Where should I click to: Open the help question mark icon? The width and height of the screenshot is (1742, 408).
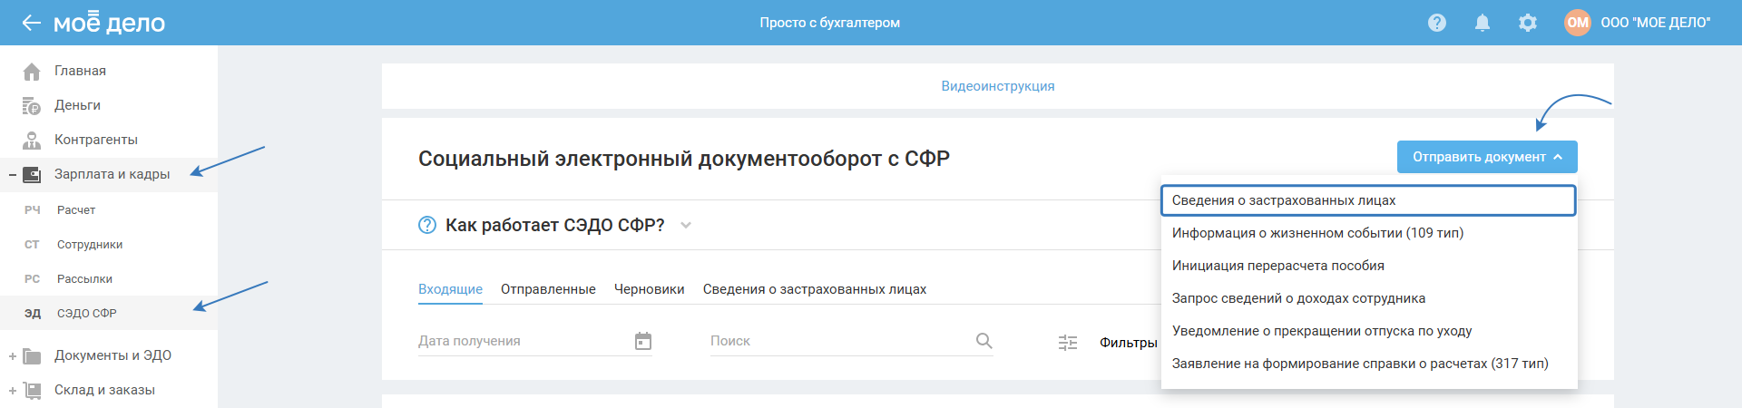(x=1437, y=23)
